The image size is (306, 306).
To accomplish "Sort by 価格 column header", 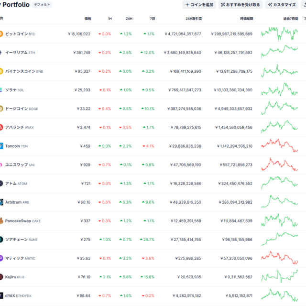I will pyautogui.click(x=87, y=19).
